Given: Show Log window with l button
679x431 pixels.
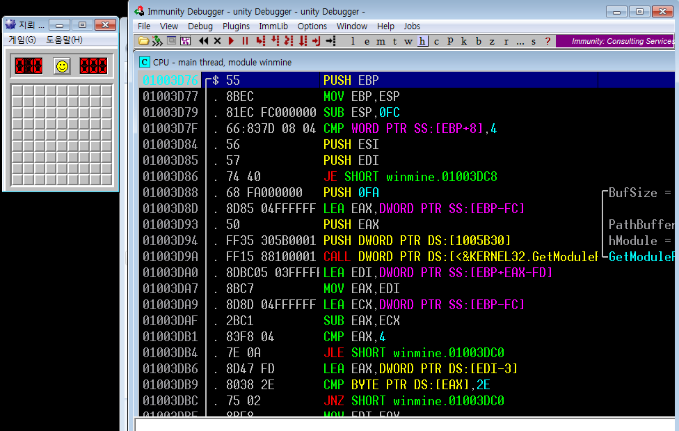Looking at the screenshot, I should (x=353, y=41).
